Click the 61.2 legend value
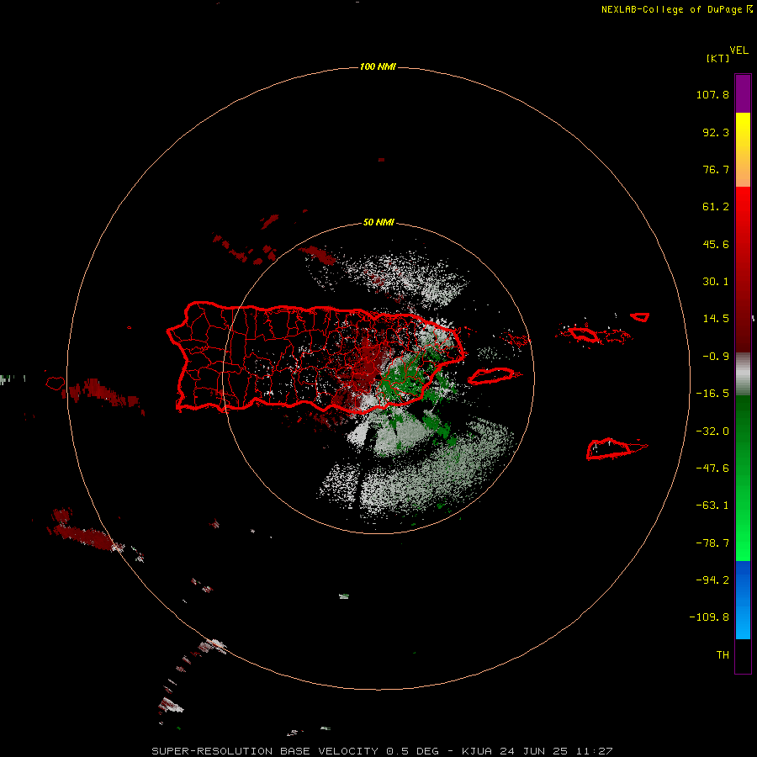The width and height of the screenshot is (757, 757). (716, 207)
